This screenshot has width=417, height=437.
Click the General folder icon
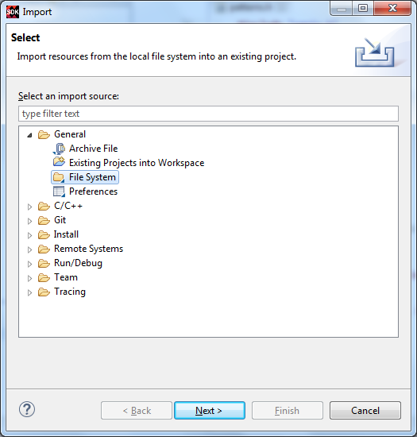44,134
